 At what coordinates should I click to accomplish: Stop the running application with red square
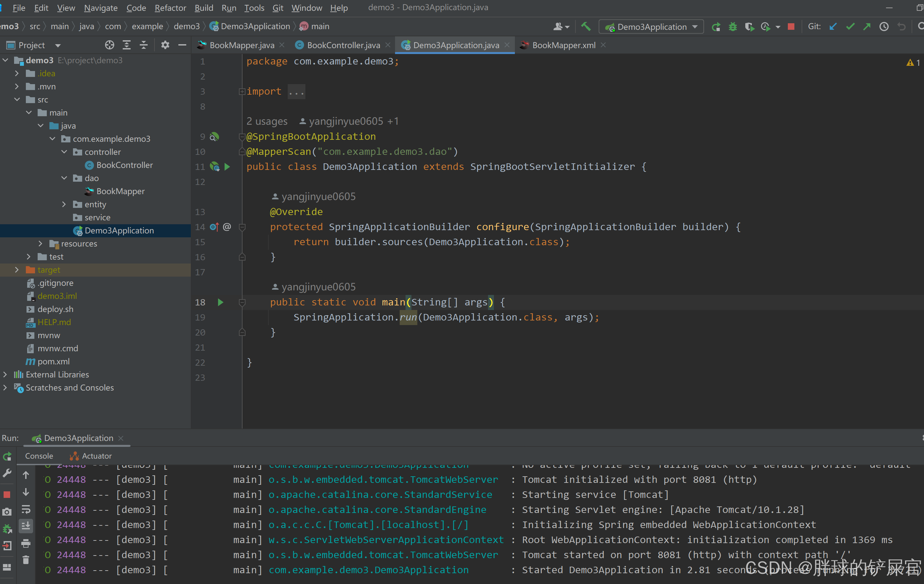click(x=791, y=27)
